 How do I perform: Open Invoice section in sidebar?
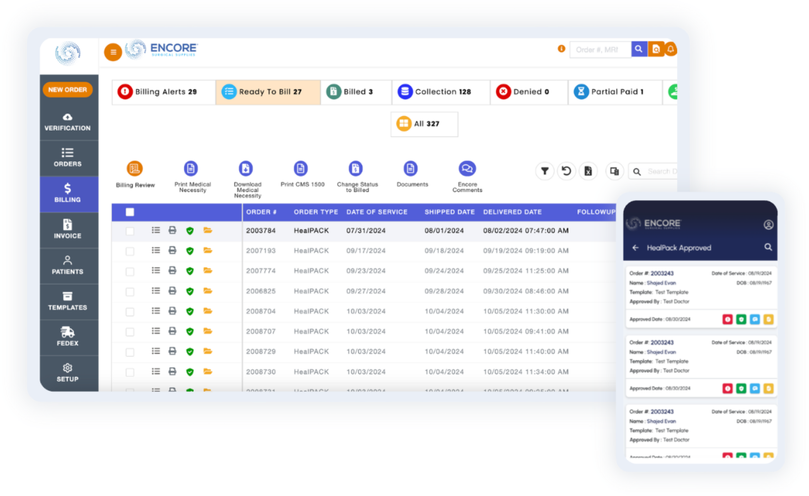[x=67, y=230]
